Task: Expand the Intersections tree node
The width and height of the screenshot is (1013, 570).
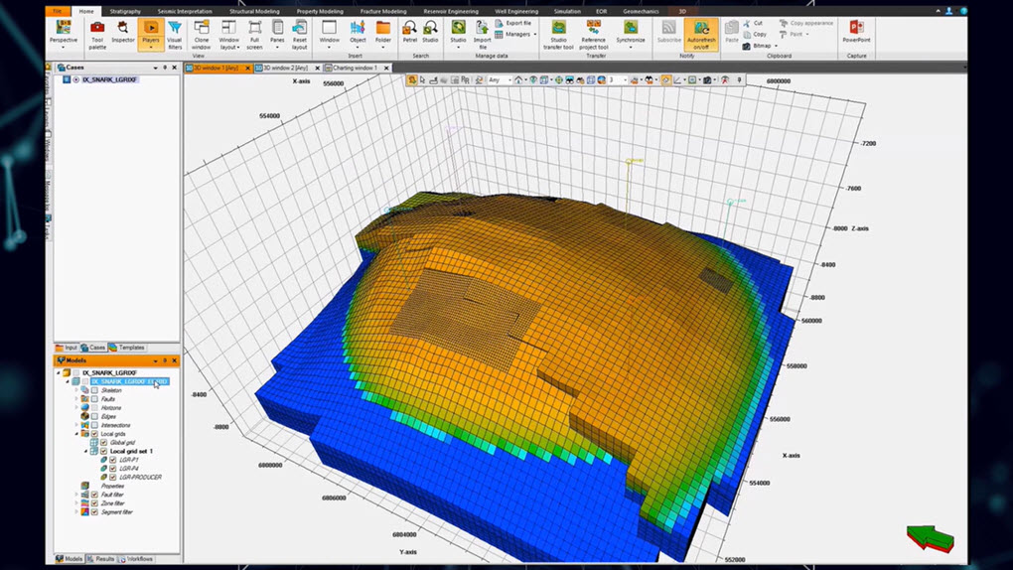Action: click(76, 425)
